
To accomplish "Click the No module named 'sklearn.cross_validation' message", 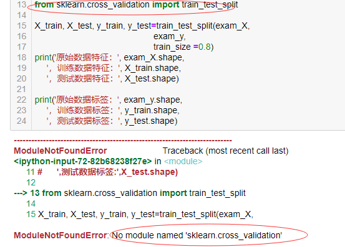I will 197,235.
